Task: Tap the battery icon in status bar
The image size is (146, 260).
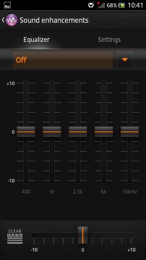Action: click(x=122, y=5)
